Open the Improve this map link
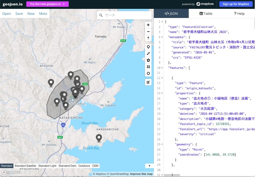255x177 pixels. [141, 174]
